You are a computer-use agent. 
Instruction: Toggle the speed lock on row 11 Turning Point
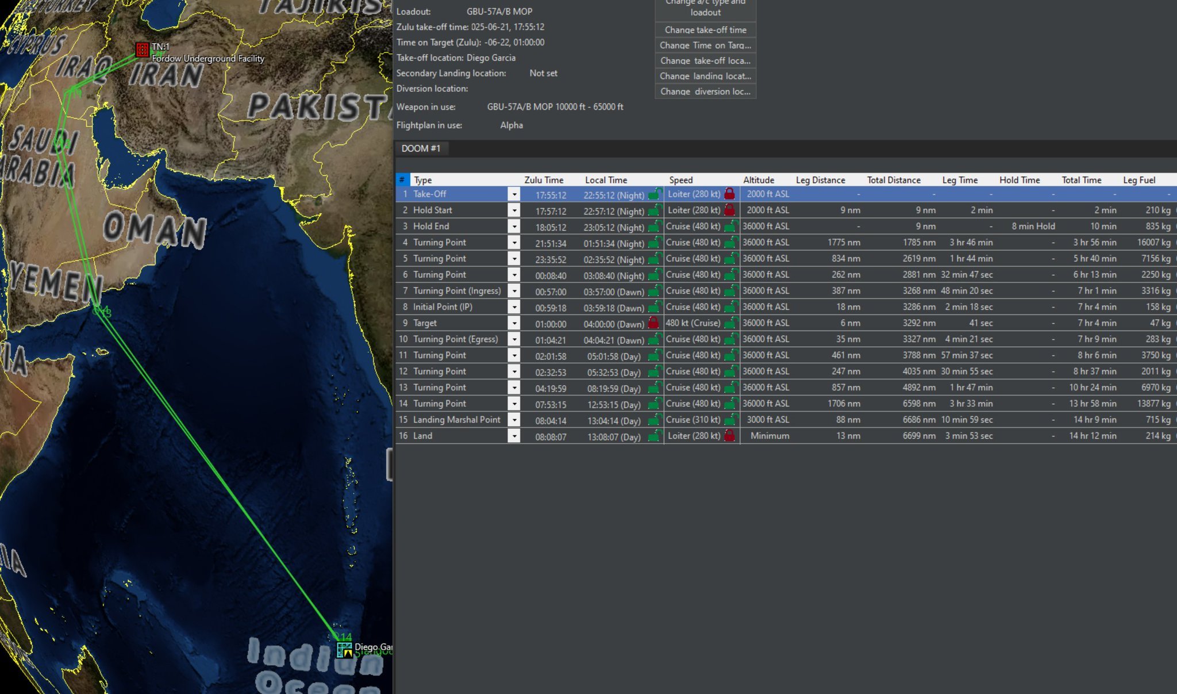point(730,355)
